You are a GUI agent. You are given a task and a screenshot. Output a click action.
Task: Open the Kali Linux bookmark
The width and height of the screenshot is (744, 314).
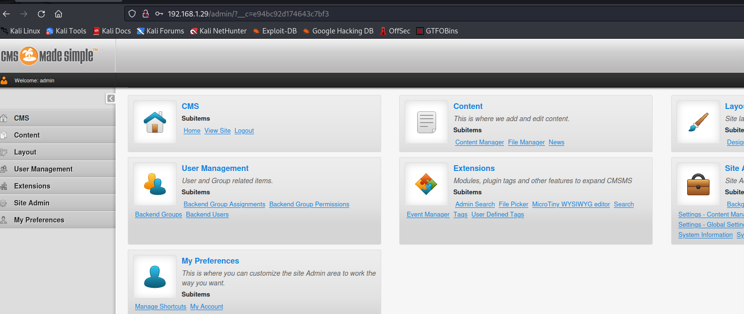20,31
